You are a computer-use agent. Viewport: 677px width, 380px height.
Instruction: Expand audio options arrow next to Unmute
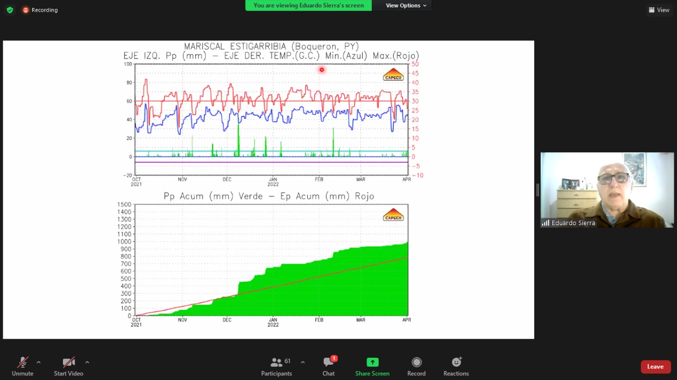pos(39,363)
